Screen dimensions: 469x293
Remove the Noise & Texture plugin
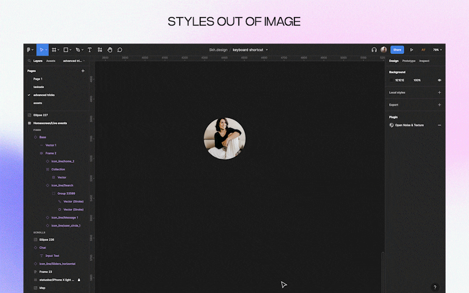(x=439, y=125)
